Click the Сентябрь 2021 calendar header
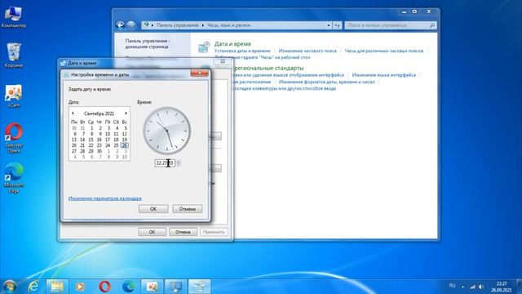 point(100,114)
